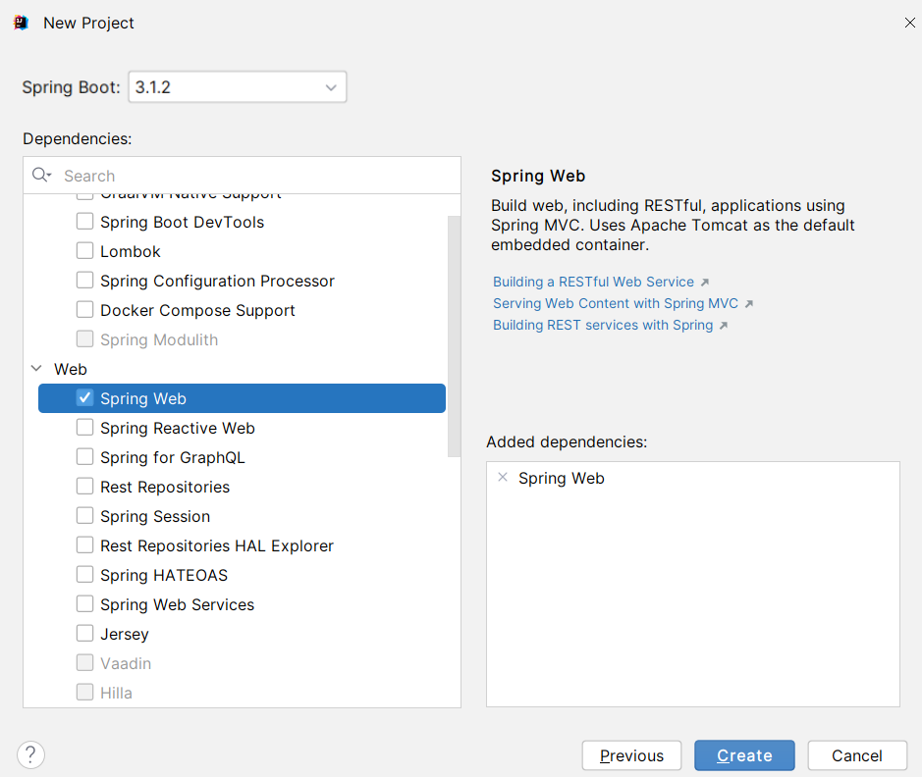Click the external arrow beside Spring MVC link

pyautogui.click(x=749, y=304)
